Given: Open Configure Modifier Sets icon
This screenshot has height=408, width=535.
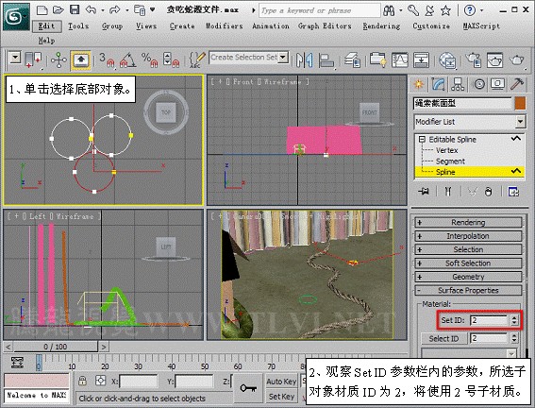Looking at the screenshot, I should tap(513, 192).
